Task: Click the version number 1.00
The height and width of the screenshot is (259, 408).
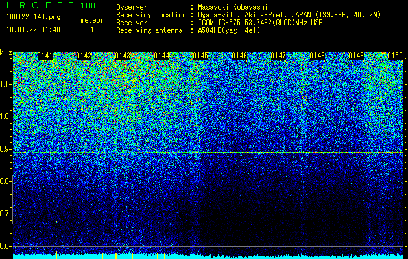Action: point(88,6)
